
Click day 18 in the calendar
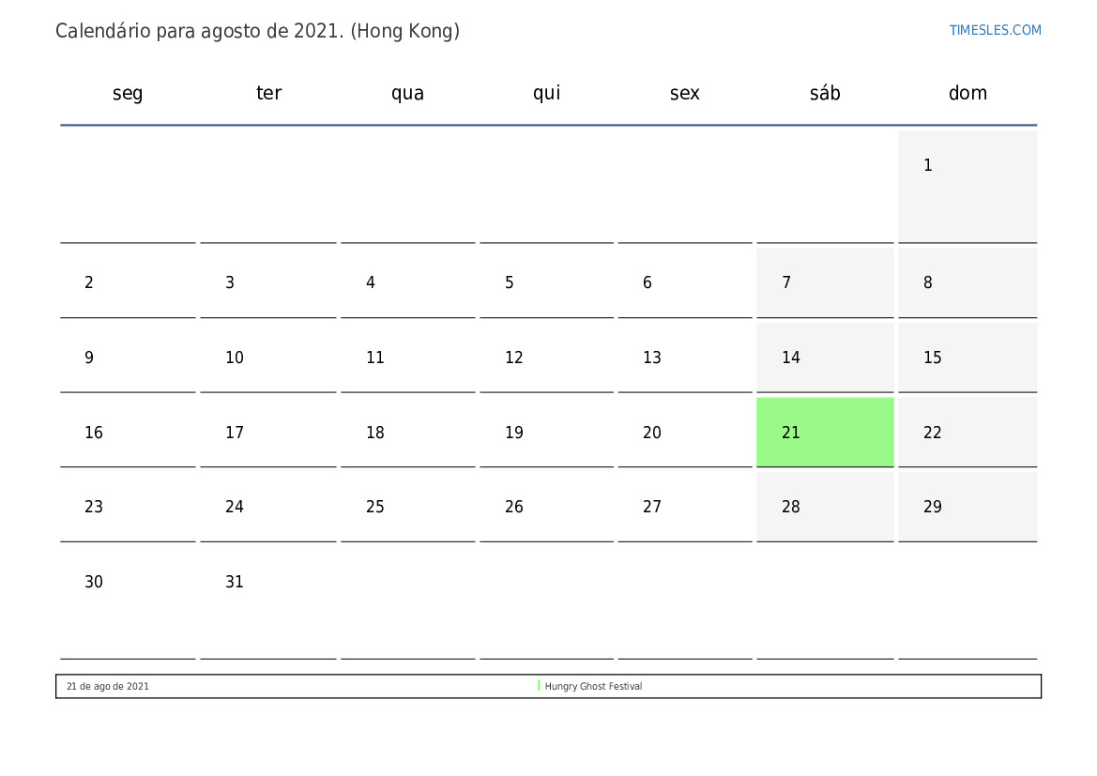click(408, 433)
